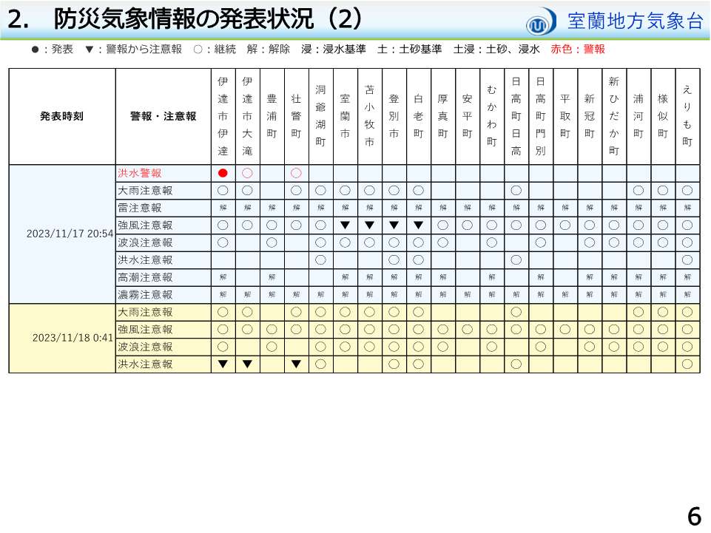Click the 浦河町 column header
The width and height of the screenshot is (711, 533).
tap(638, 116)
